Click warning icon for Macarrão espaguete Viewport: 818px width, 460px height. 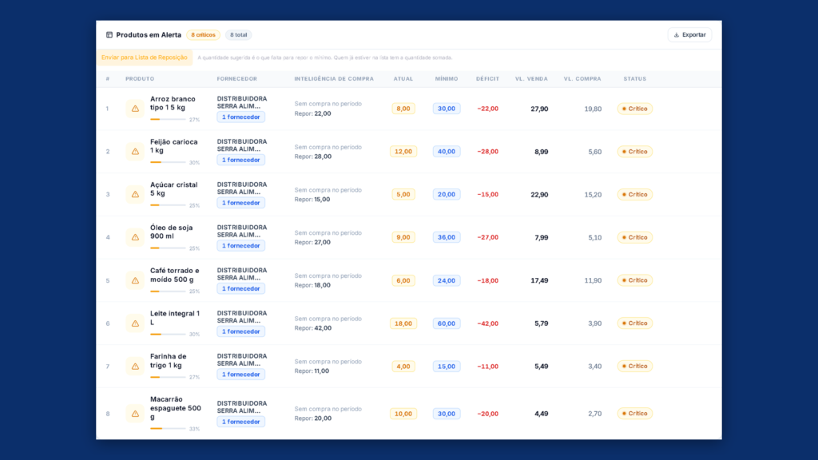point(135,414)
